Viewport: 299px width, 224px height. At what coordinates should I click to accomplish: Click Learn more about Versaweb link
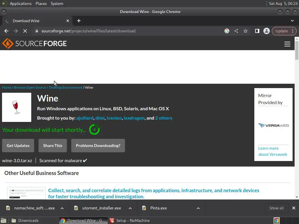click(x=272, y=151)
